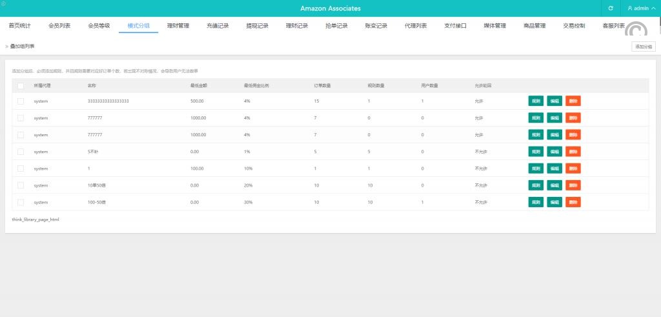
Task: Select the 商品管理 tab
Action: pyautogui.click(x=534, y=26)
